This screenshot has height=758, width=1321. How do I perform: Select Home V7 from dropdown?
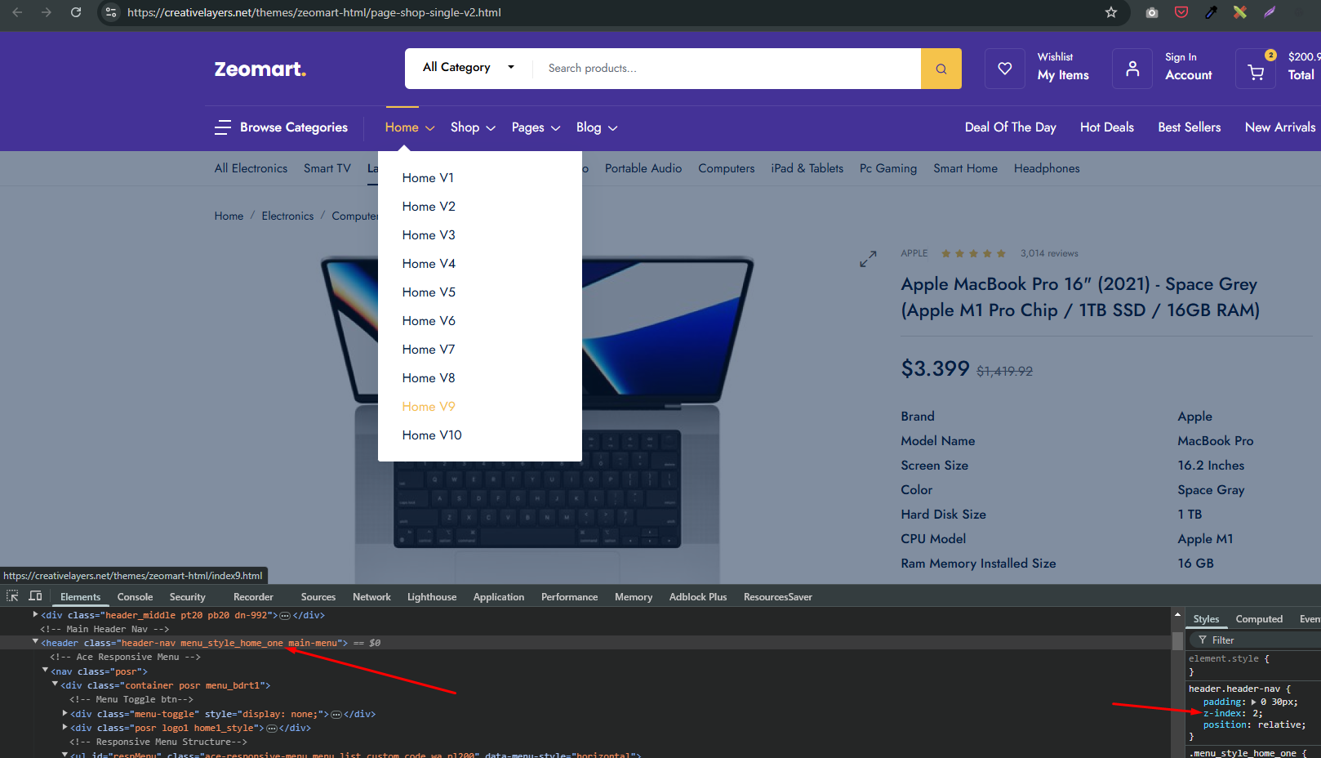tap(429, 350)
